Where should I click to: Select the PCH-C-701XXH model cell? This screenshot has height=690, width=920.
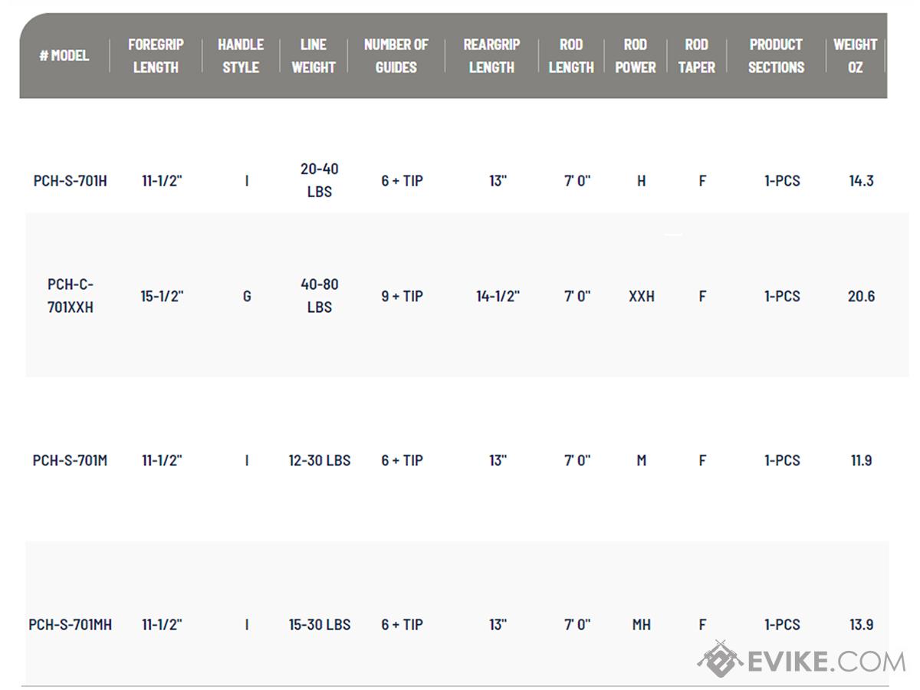(71, 296)
